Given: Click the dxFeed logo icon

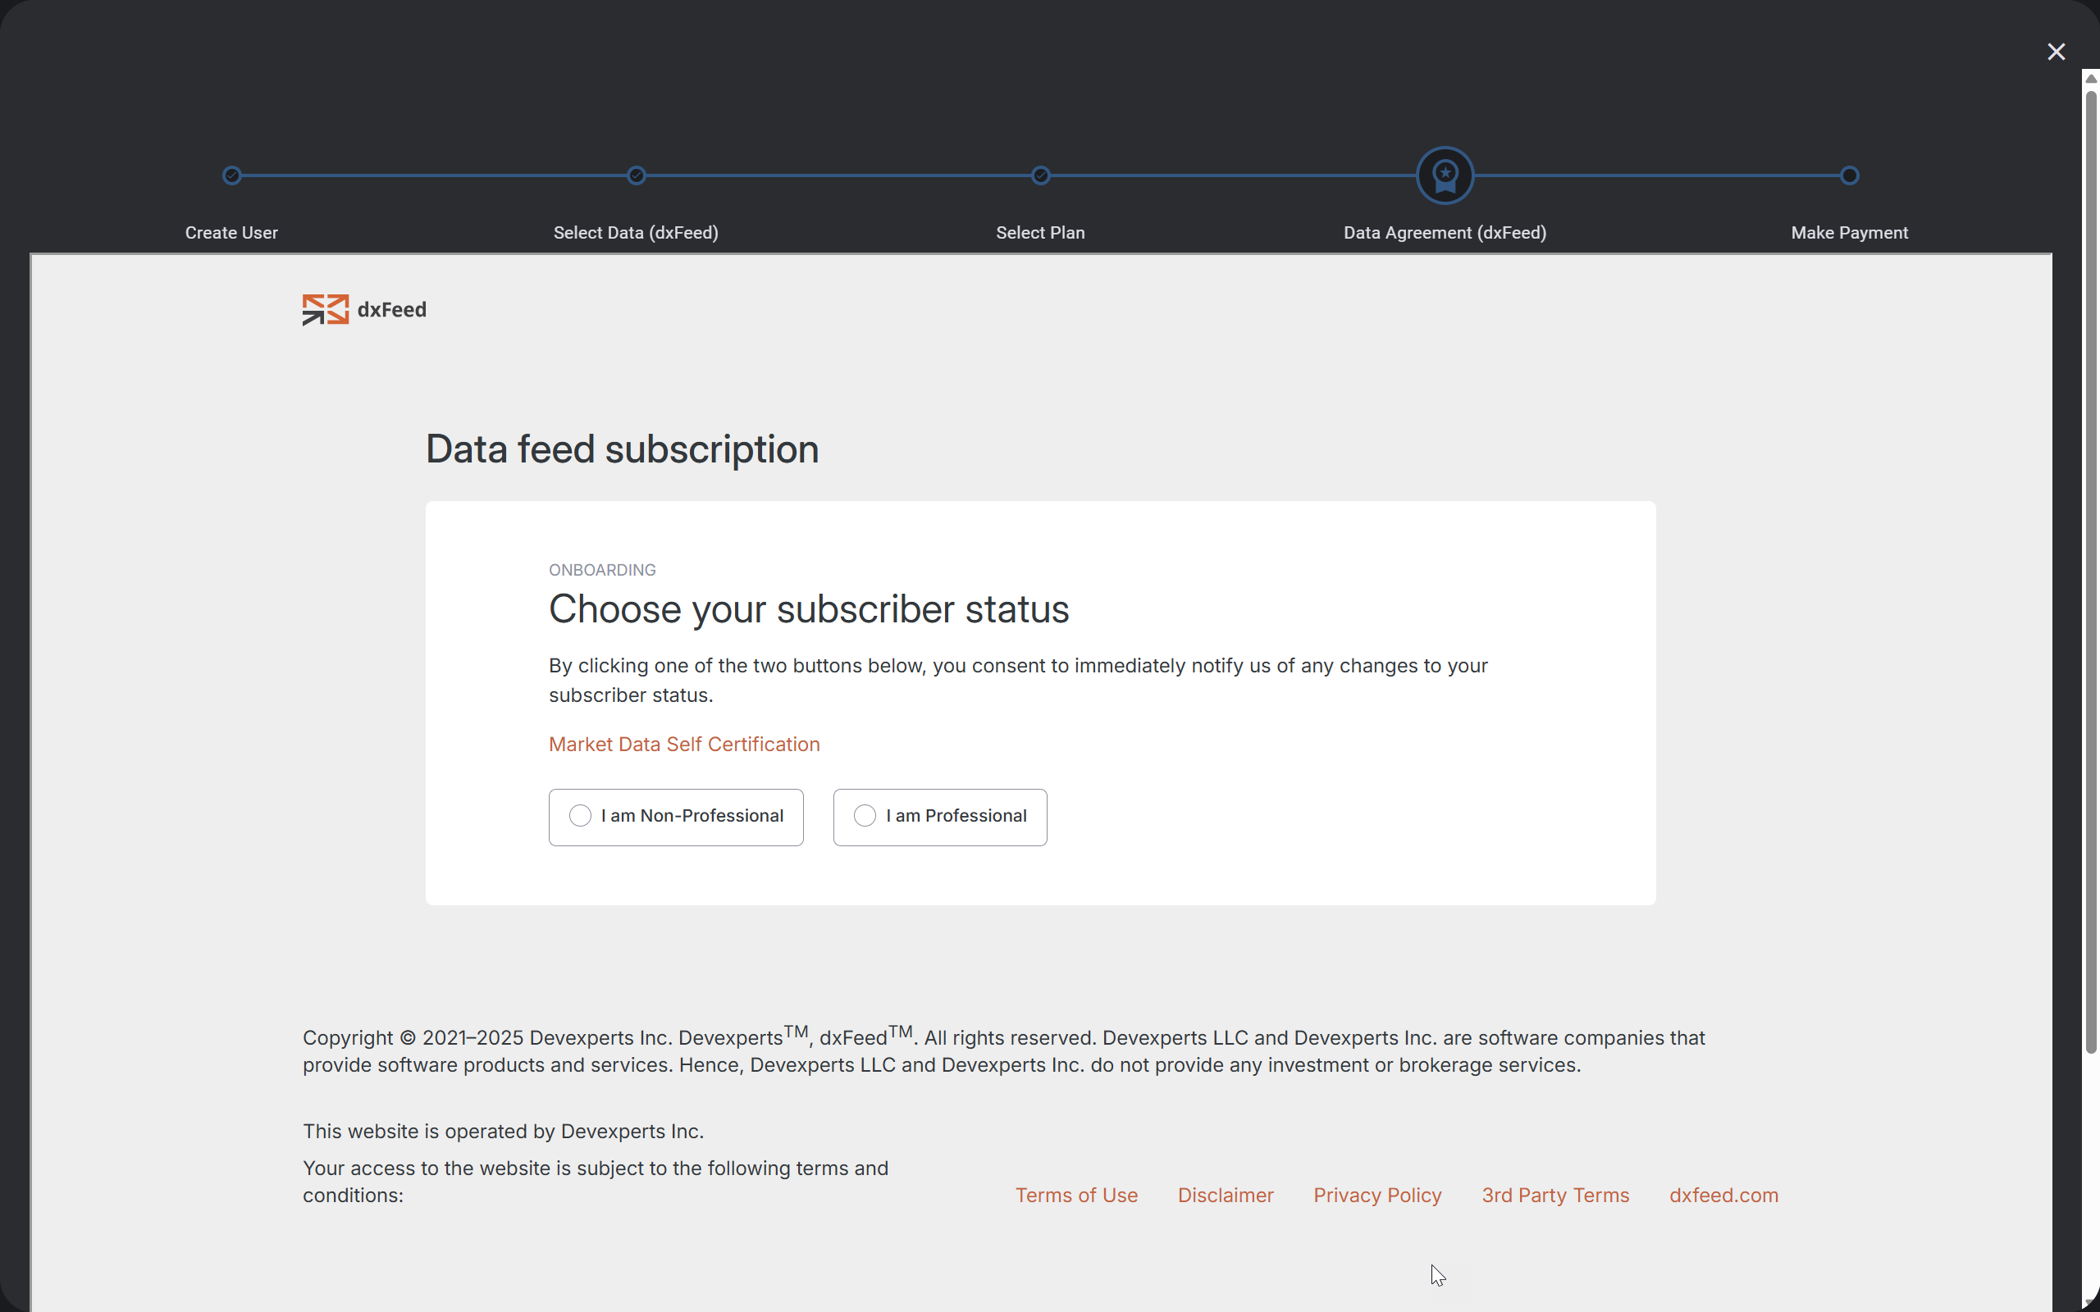Looking at the screenshot, I should [x=326, y=310].
